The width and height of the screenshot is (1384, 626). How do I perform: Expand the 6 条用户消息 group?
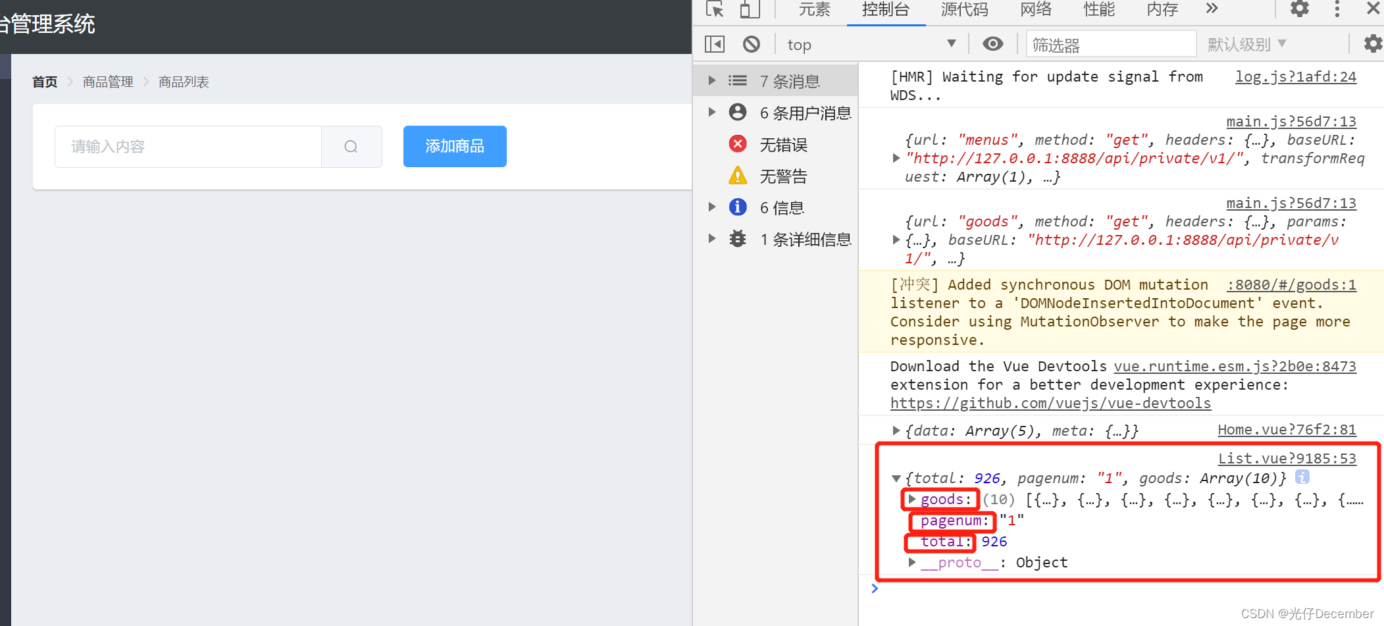tap(711, 112)
